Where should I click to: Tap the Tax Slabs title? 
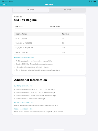(x=49, y=4)
